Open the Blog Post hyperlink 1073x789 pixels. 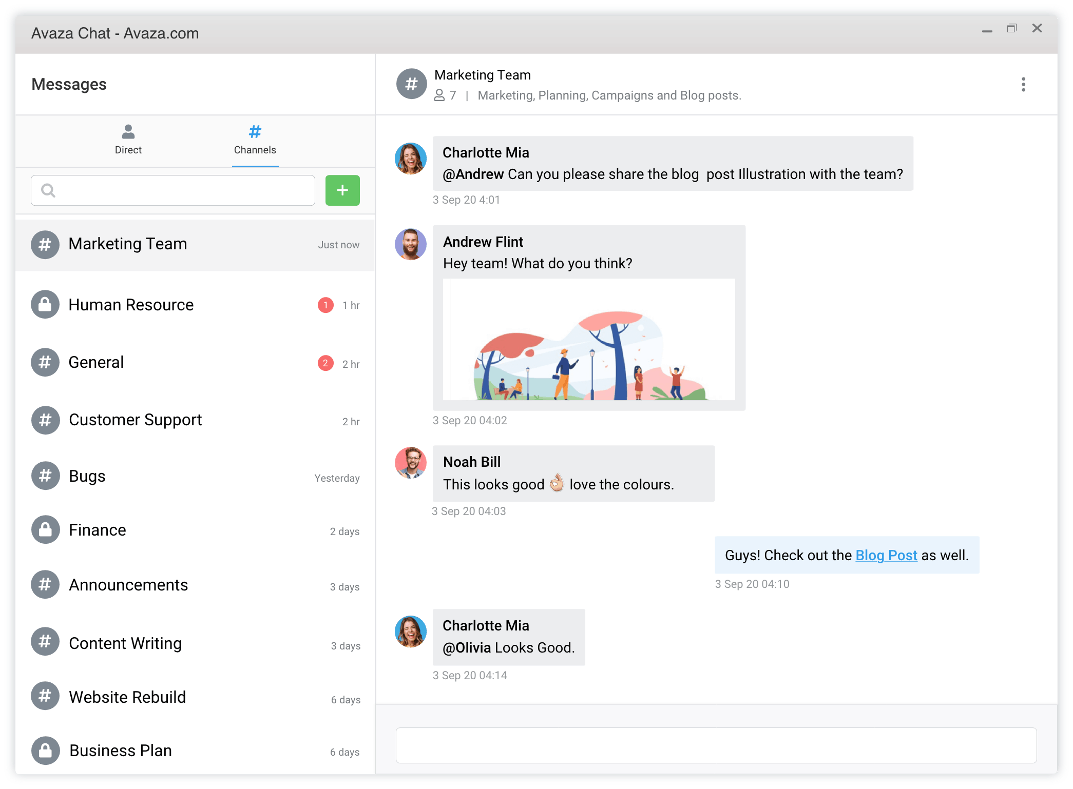click(886, 555)
